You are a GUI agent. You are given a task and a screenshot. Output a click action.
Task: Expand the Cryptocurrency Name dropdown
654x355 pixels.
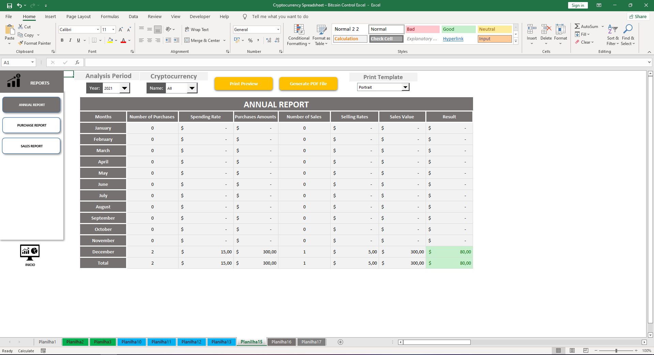click(x=192, y=88)
